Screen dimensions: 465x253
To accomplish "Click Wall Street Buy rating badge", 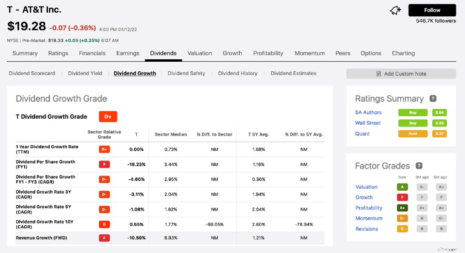I will point(413,123).
